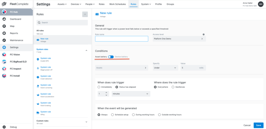Switch to the Rules tab
The height and width of the screenshot is (129, 266).
click(133, 4)
